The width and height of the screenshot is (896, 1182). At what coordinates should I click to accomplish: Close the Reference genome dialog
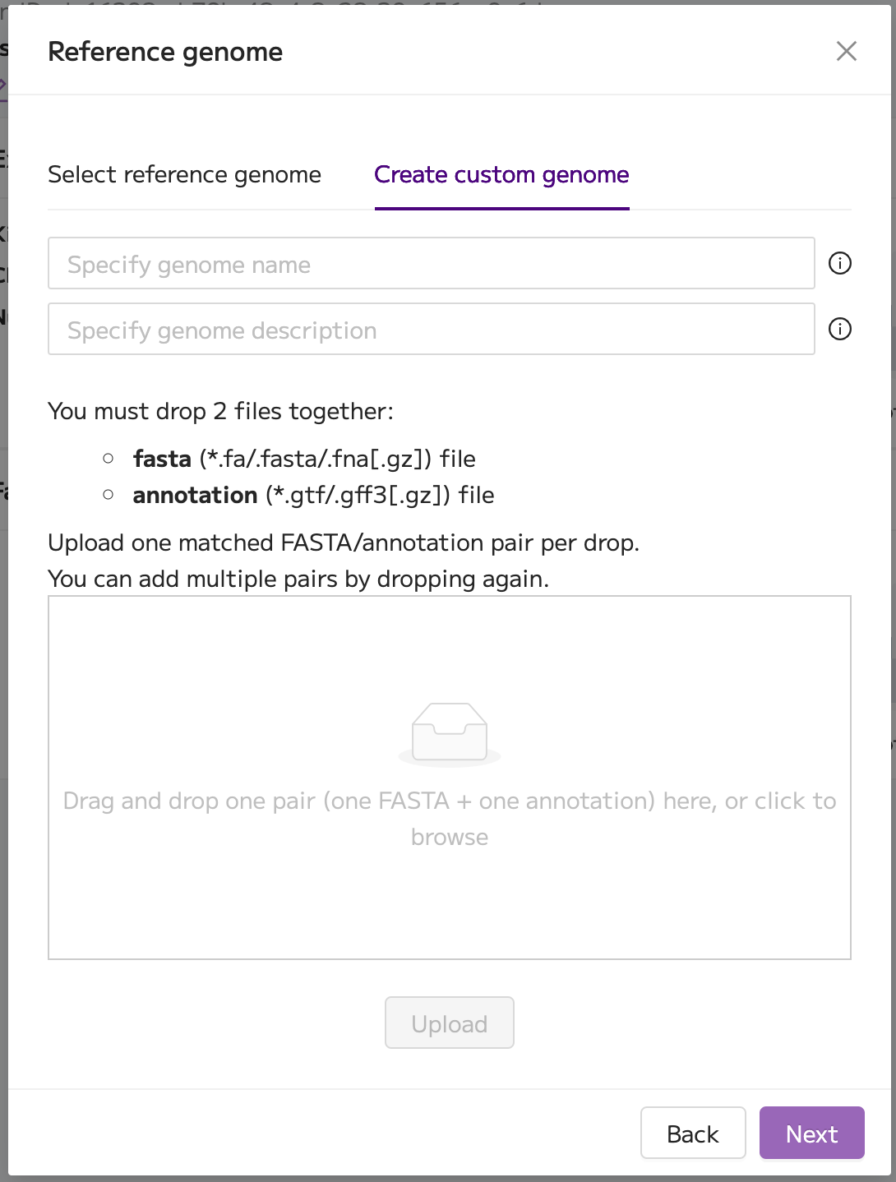(846, 51)
